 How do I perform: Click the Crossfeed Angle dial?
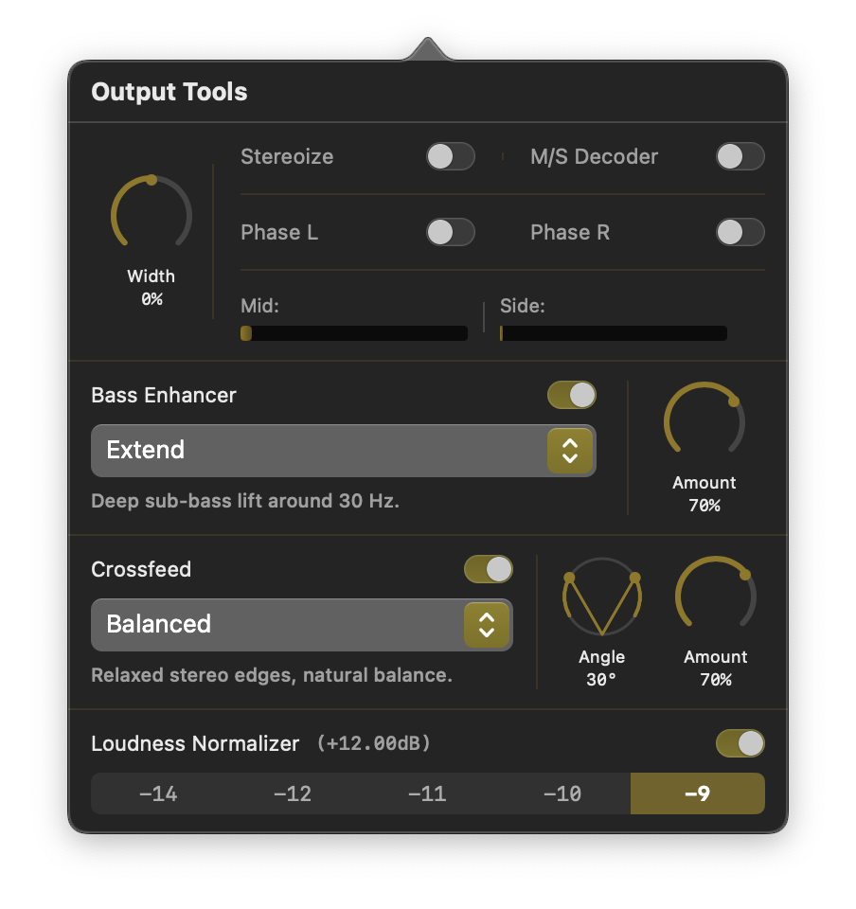[x=602, y=597]
